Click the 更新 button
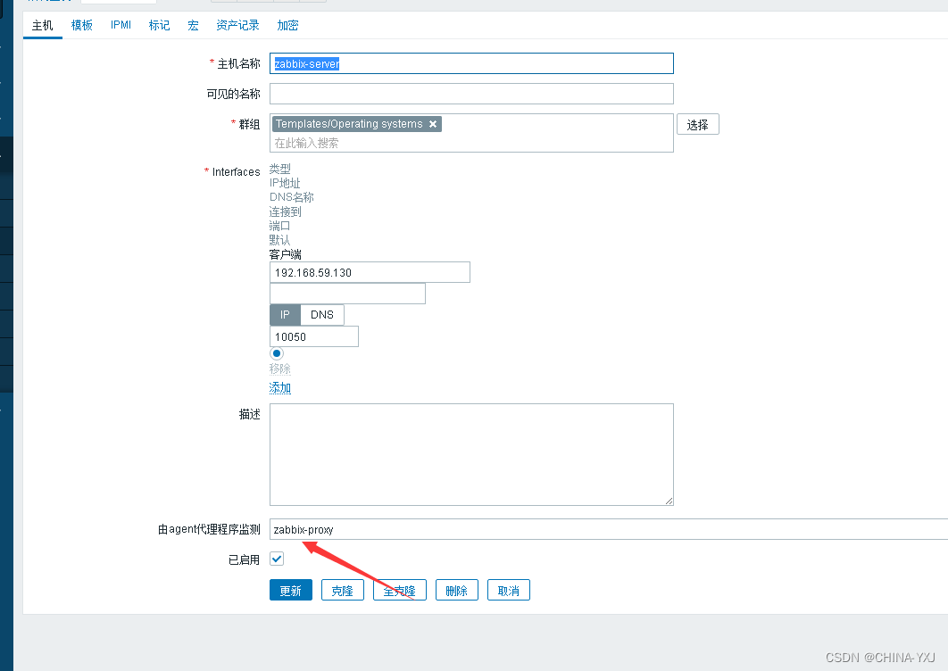 291,591
